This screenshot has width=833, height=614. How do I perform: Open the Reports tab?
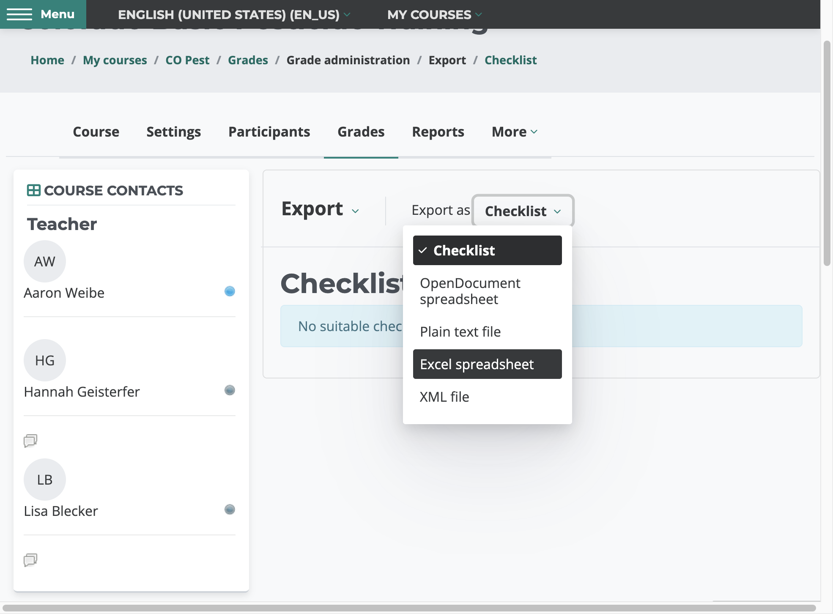438,132
